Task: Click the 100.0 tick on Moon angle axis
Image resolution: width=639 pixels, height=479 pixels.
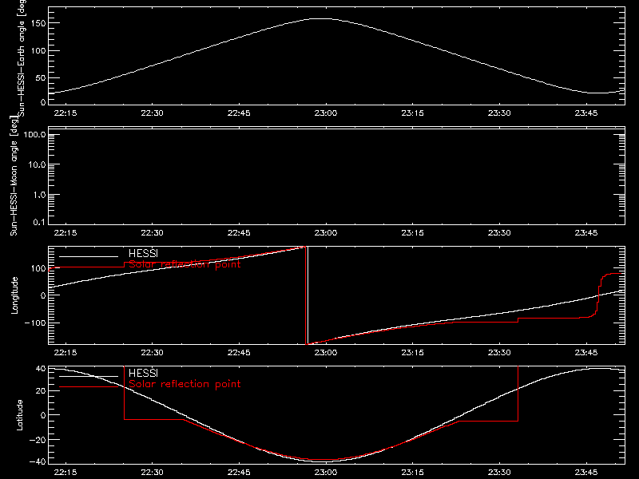Action: click(x=34, y=134)
